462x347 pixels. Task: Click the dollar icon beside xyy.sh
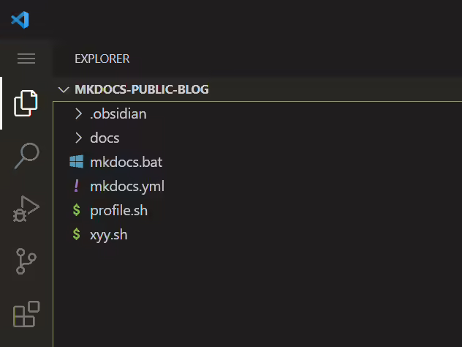(x=76, y=234)
